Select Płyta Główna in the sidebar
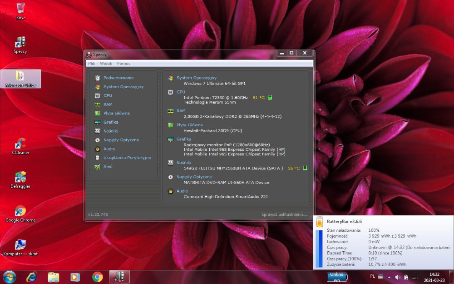 click(x=116, y=113)
